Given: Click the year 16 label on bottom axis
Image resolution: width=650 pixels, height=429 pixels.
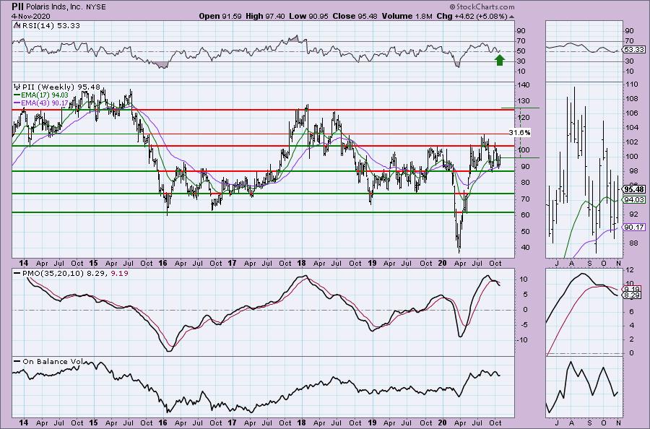Looking at the screenshot, I should point(162,422).
